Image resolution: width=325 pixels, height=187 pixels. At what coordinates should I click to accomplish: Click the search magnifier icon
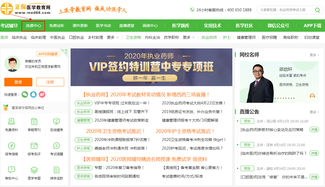pos(317,10)
